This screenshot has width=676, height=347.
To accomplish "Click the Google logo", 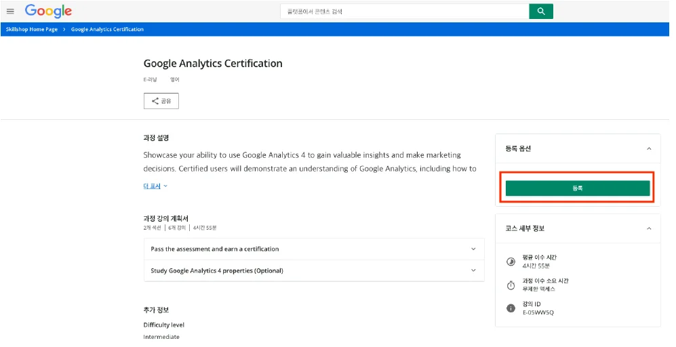I will (48, 12).
